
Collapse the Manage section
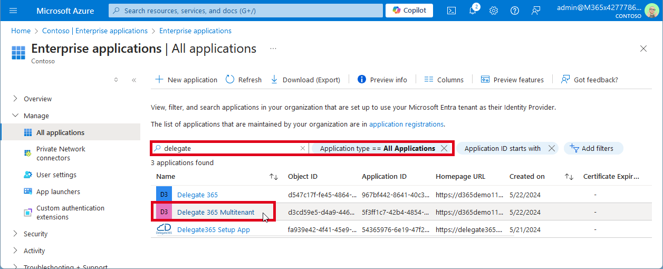[x=15, y=116]
